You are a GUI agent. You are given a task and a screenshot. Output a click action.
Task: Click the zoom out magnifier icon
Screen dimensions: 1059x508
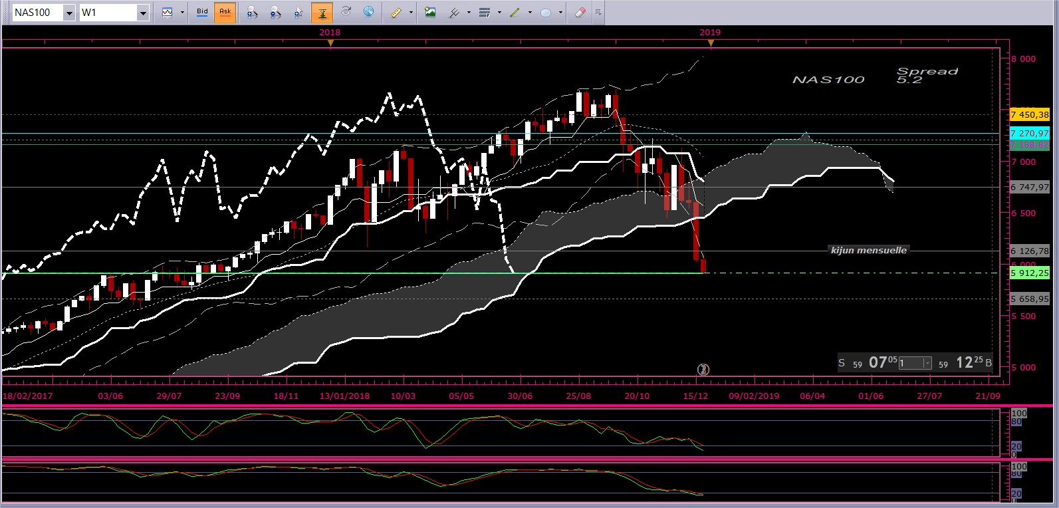pyautogui.click(x=275, y=13)
